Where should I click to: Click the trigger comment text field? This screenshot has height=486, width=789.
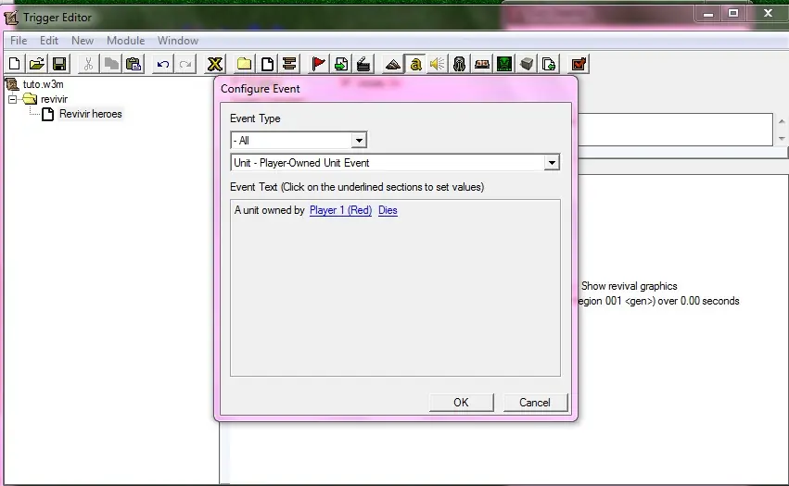(675, 130)
